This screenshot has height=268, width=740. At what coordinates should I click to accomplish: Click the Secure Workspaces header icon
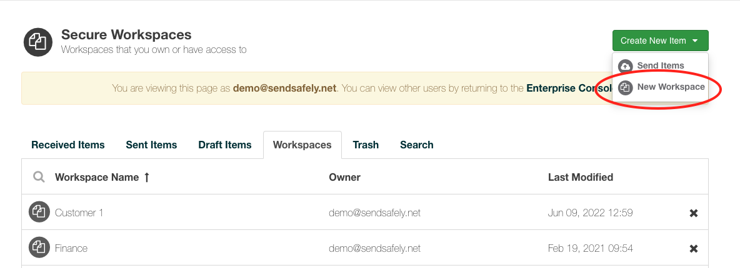click(x=38, y=42)
